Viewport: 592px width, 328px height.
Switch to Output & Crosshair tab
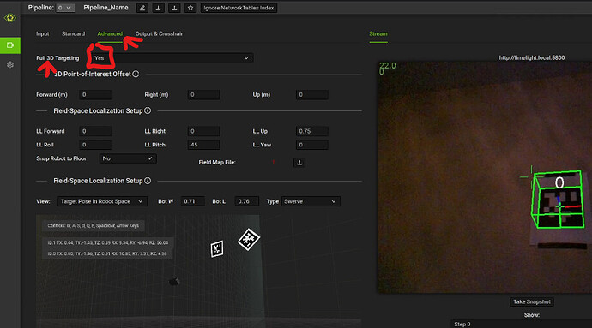(159, 34)
